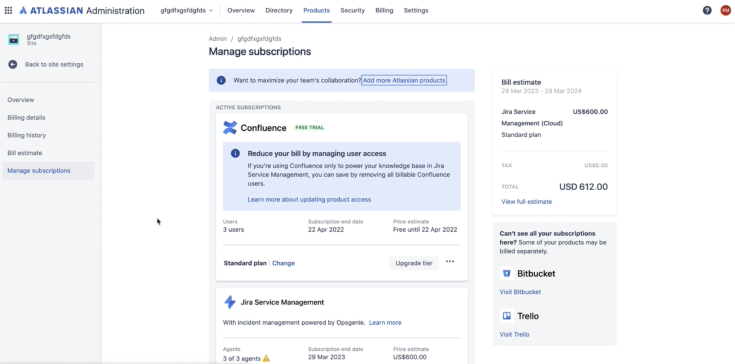This screenshot has height=364, width=735.
Task: Click the Bitbucket product name
Action: point(536,273)
